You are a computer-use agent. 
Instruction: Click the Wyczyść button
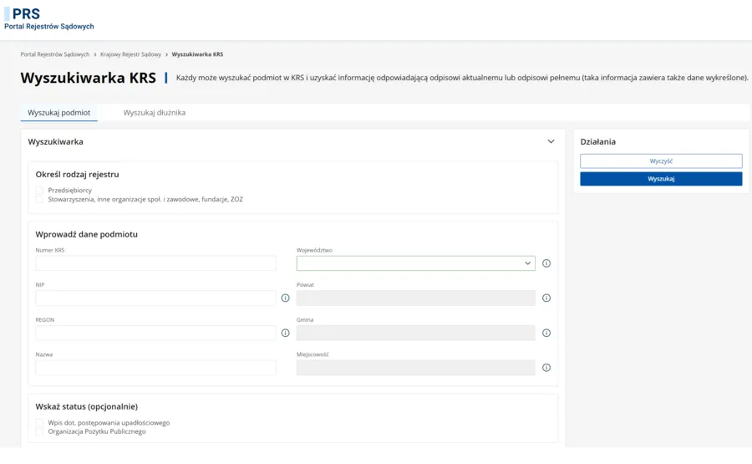coord(661,161)
